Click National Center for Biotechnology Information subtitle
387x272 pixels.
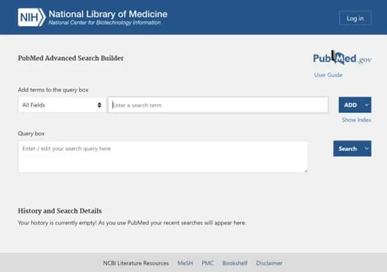[104, 23]
